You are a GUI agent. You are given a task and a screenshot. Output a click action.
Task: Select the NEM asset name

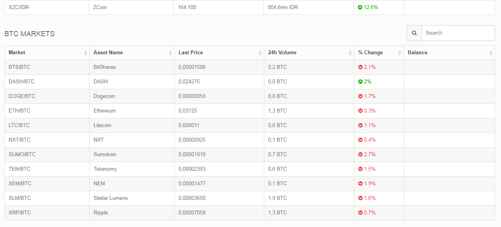[x=99, y=184]
